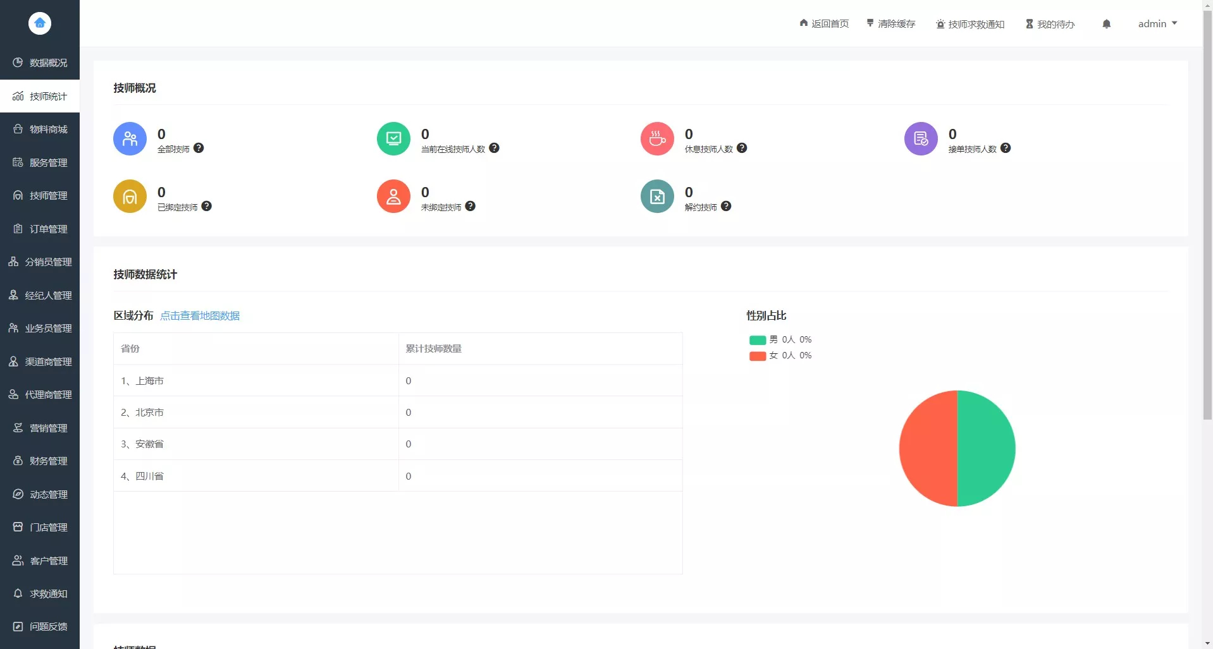The width and height of the screenshot is (1213, 649).
Task: Click help icon next to 当前在线技师人数
Action: pyautogui.click(x=495, y=148)
